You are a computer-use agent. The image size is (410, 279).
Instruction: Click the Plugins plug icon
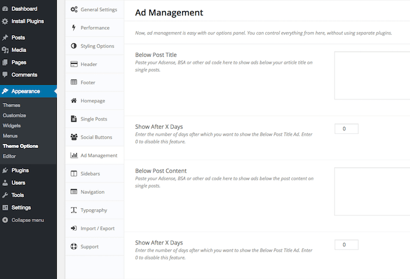[x=5, y=170]
